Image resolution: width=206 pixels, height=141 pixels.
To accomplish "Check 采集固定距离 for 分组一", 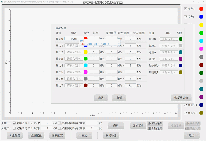I will pos(59,123).
